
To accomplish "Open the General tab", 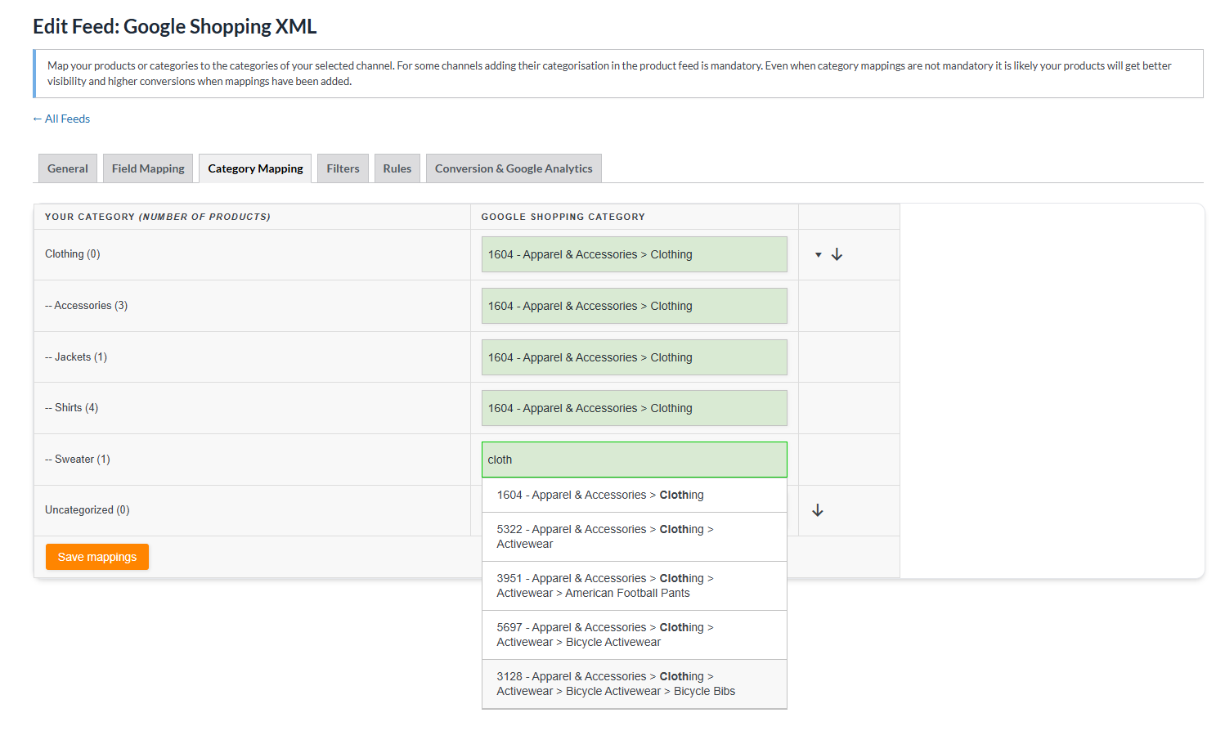I will click(68, 168).
